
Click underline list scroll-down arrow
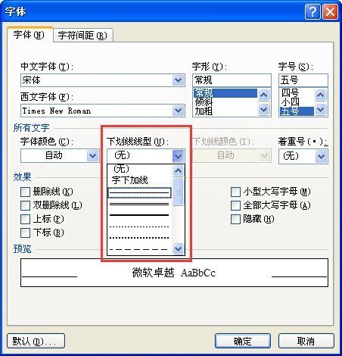click(178, 248)
